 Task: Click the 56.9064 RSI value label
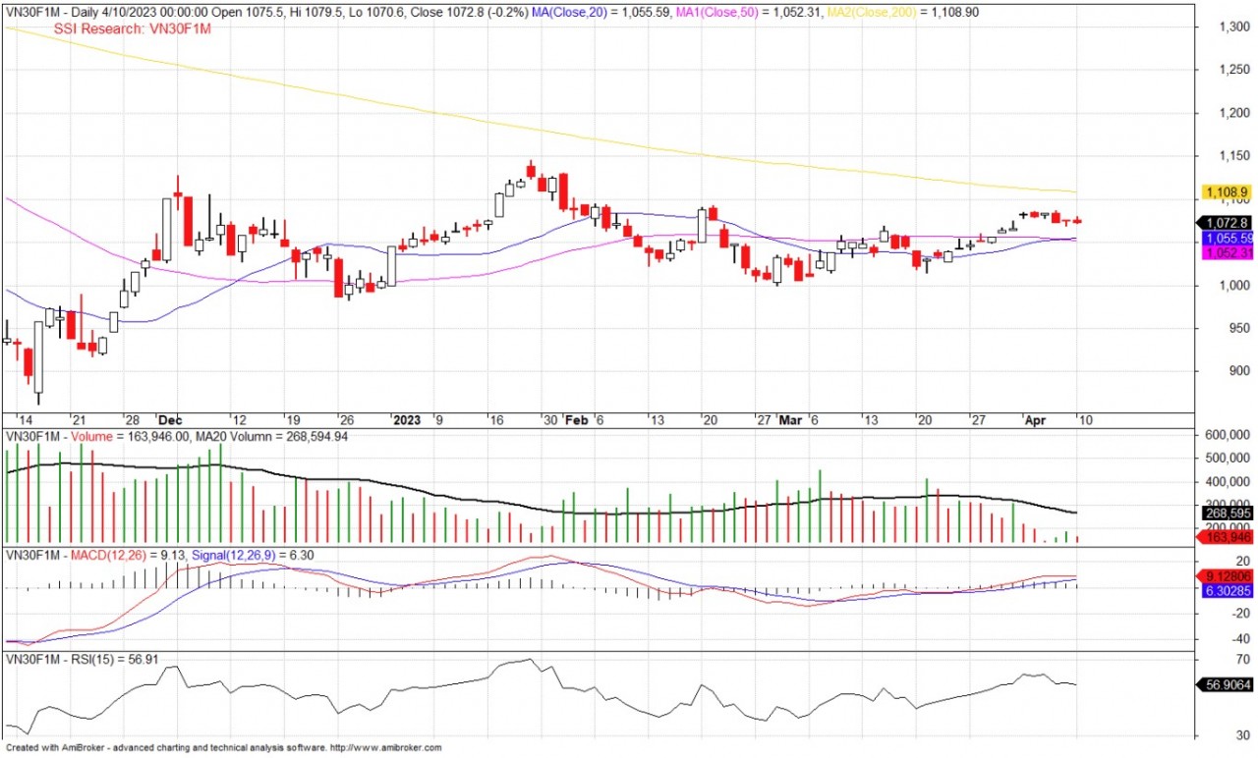1225,685
